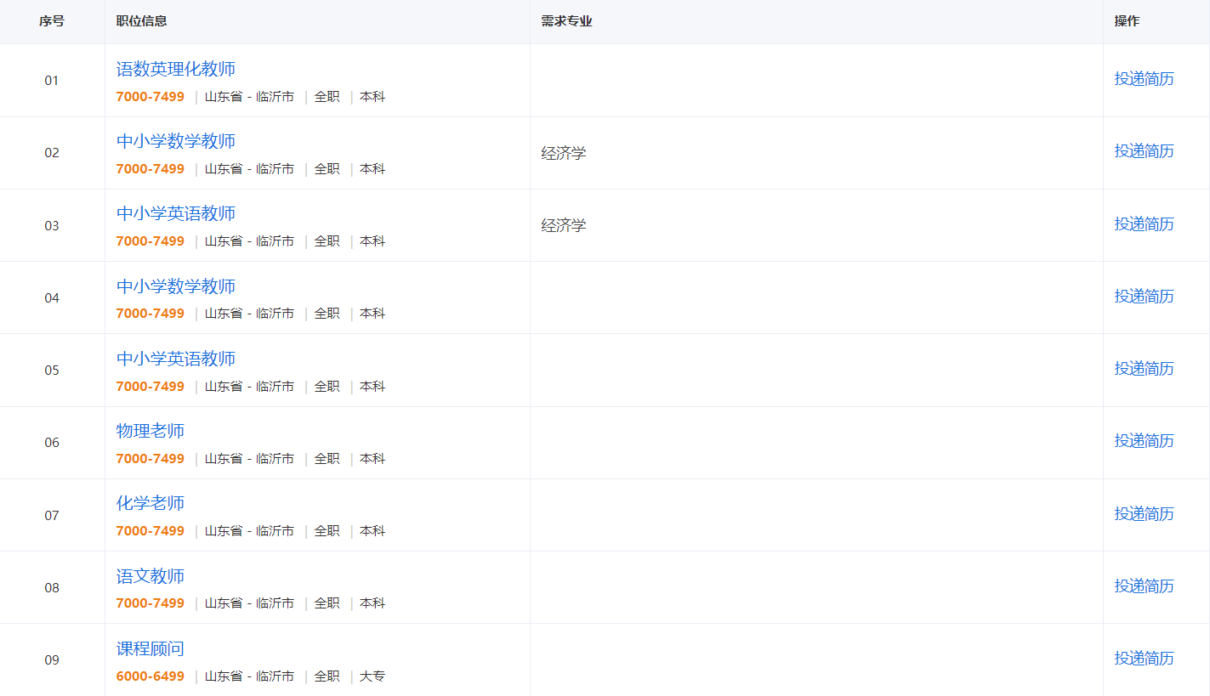Click the 职位信息 column header
The image size is (1210, 696).
[142, 21]
